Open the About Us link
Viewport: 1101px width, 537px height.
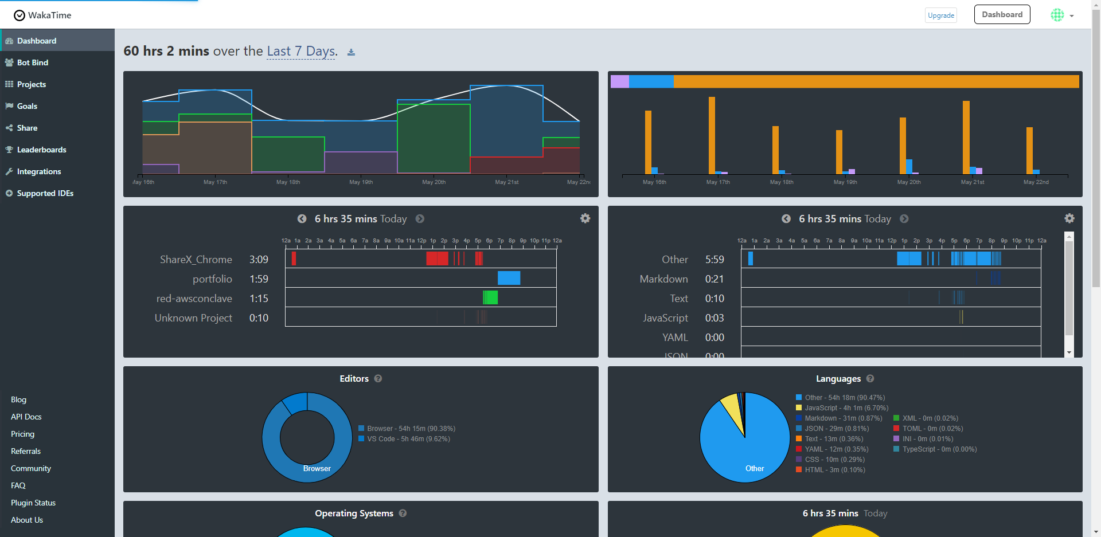point(27,520)
